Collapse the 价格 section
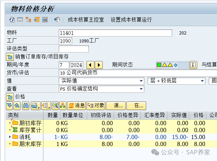The image size is (217, 161). pyautogui.click(x=10, y=97)
